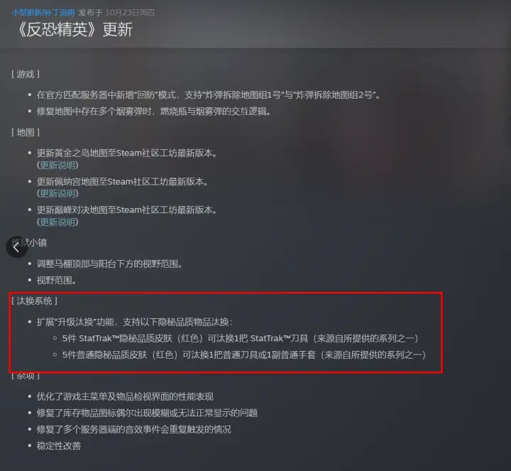Click the 调整马棚顶部 bullet text line
Image resolution: width=511 pixels, height=471 pixels.
coord(109,264)
